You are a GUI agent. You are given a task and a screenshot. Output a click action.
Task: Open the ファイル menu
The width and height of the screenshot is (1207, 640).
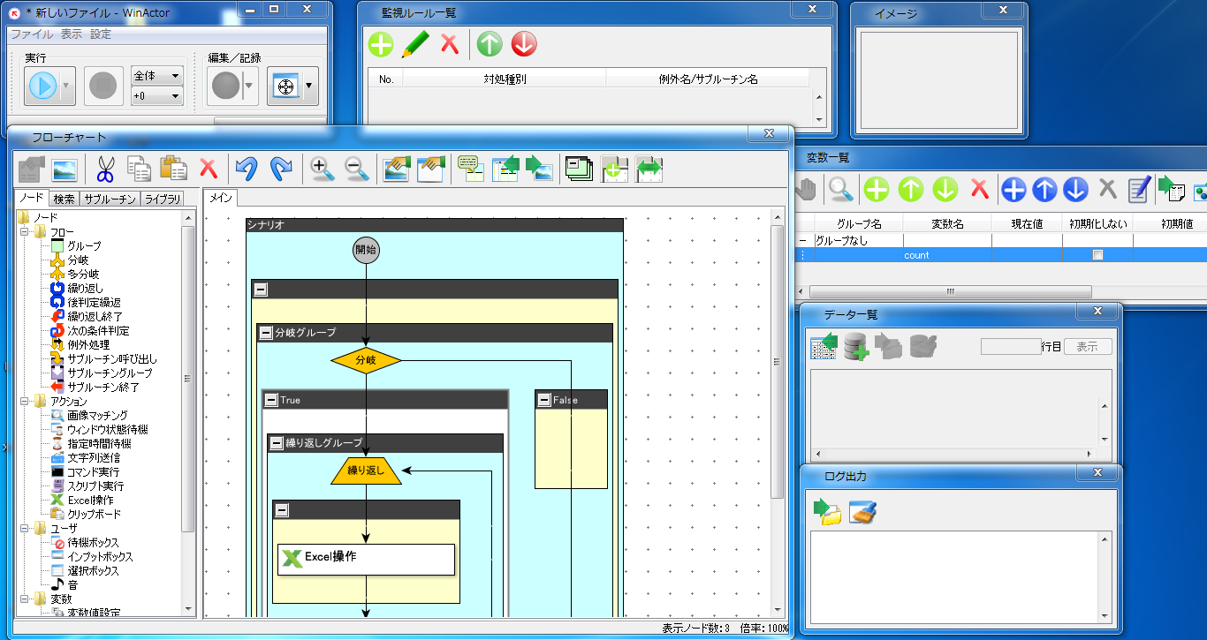32,34
